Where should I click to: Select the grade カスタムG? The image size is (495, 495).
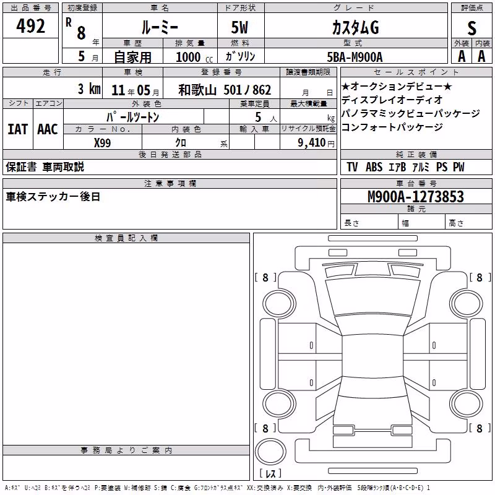pyautogui.click(x=356, y=27)
